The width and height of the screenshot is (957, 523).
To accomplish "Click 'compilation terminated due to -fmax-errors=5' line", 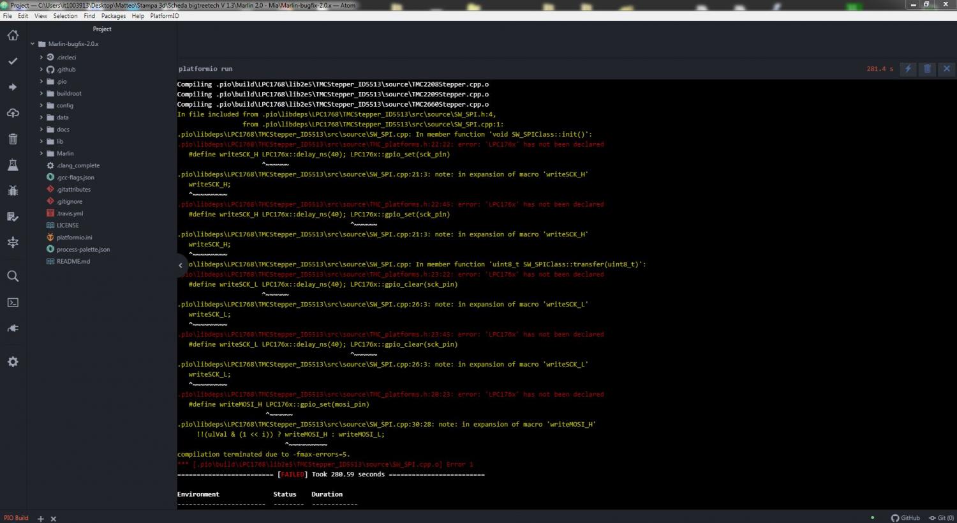I will (x=263, y=455).
